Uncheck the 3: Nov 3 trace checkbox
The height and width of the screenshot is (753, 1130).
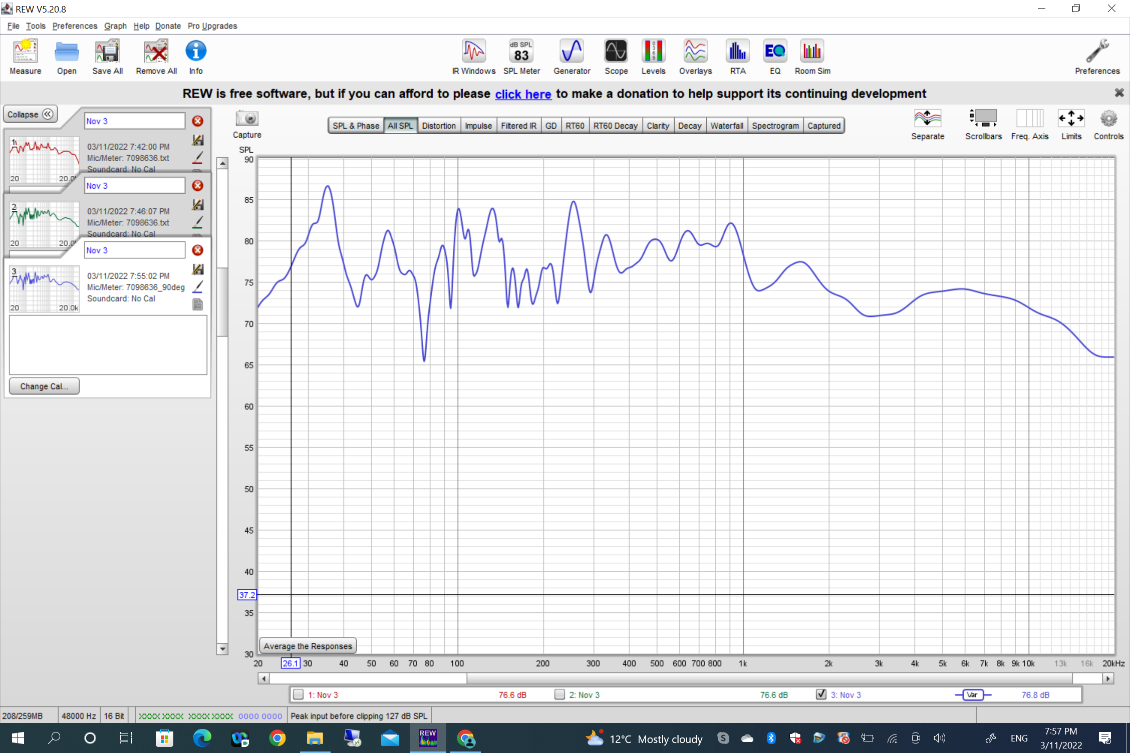tap(821, 694)
